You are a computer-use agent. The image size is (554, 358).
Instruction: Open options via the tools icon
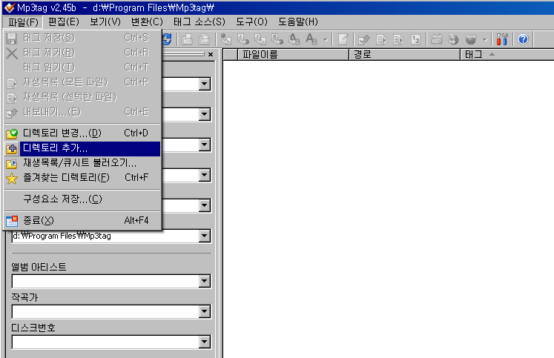coord(501,39)
